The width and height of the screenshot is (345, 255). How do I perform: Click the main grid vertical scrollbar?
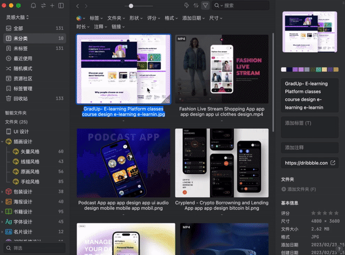[x=273, y=83]
